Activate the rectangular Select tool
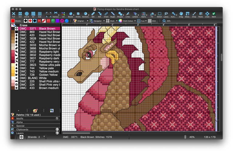Screen dimensions: 233x153 point(159,14)
